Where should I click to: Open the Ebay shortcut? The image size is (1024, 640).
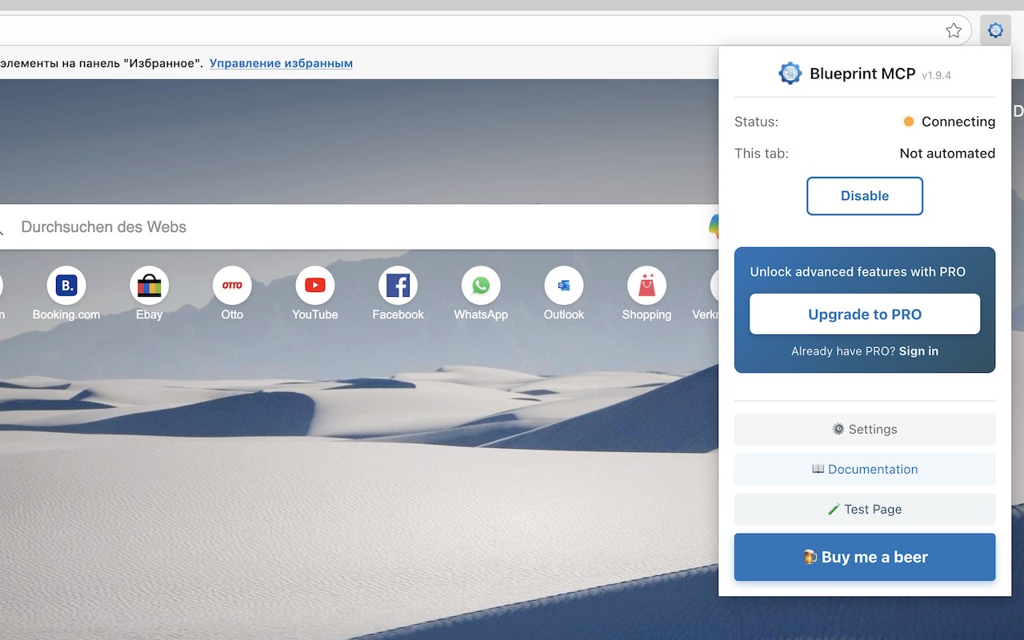click(x=150, y=294)
